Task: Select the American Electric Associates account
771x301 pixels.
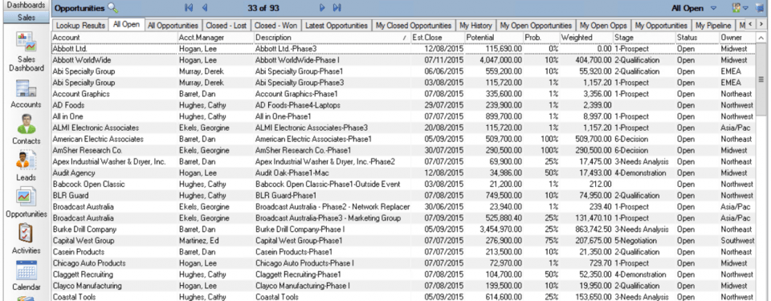Action: (98, 139)
